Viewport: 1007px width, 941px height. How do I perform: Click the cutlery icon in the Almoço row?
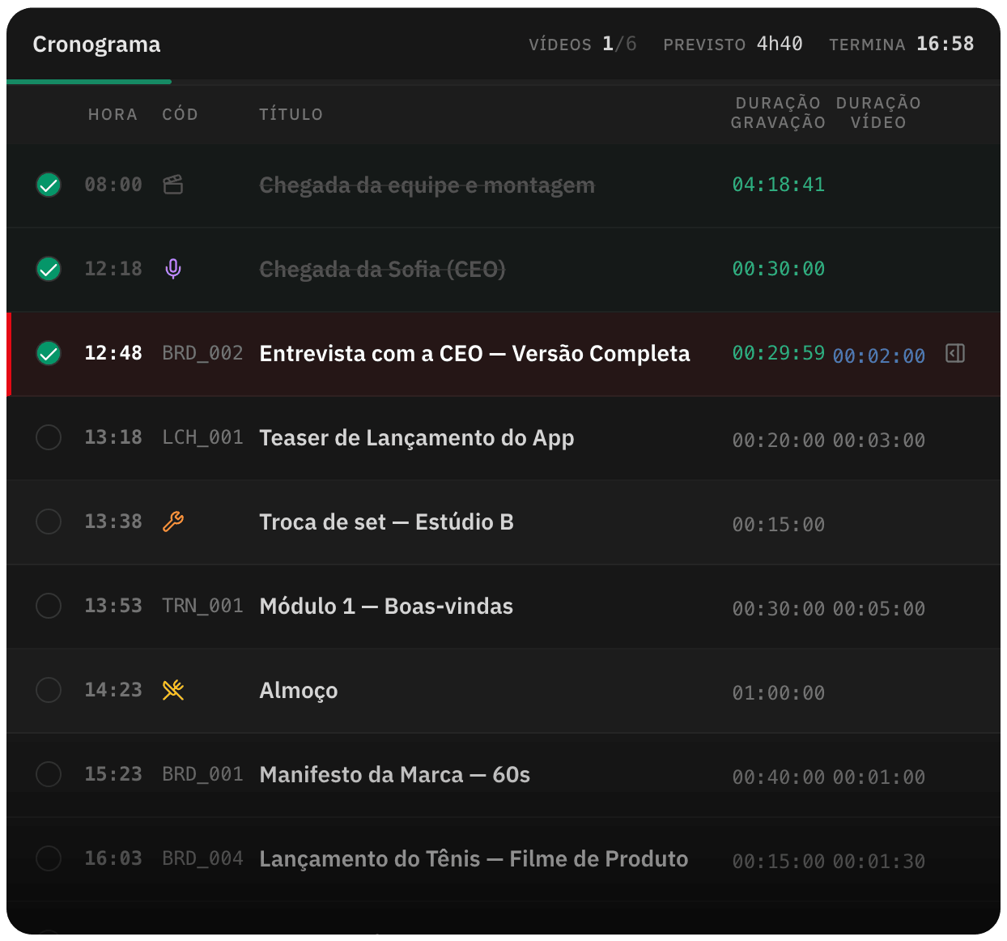click(x=173, y=690)
